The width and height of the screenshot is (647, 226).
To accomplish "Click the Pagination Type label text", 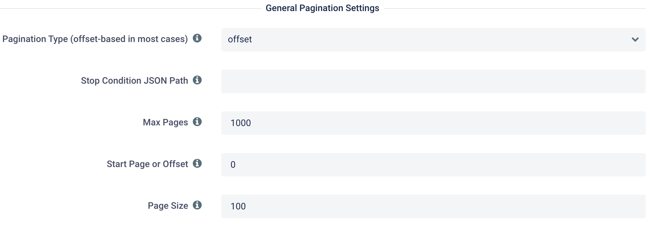I will click(x=95, y=39).
